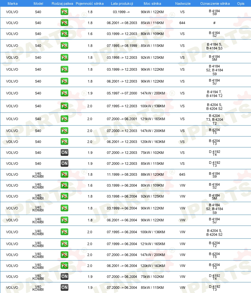Click petrol icon in V40 KOMBI 03.1999 -> 06.2004 1.8 row

(65, 208)
